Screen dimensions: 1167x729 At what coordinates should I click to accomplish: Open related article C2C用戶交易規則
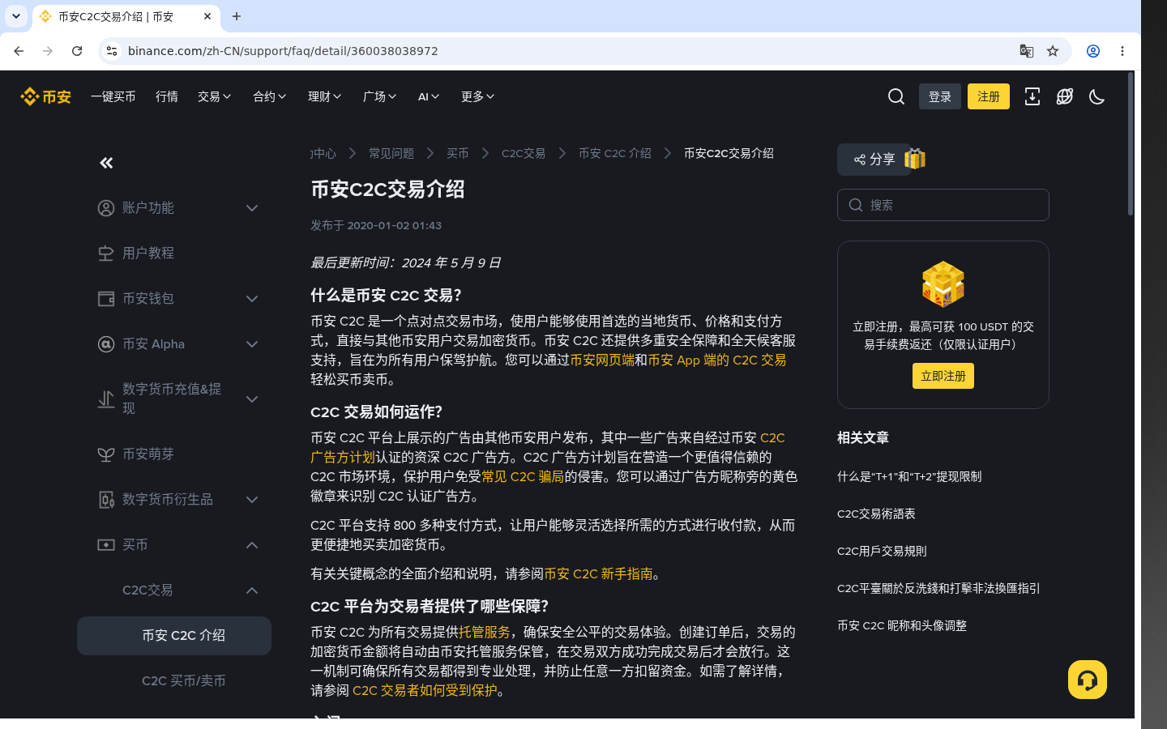pos(882,552)
